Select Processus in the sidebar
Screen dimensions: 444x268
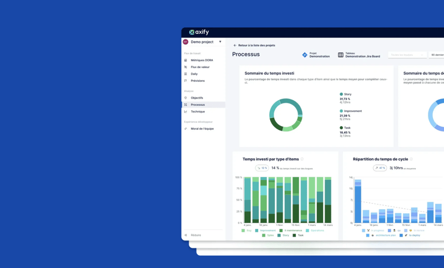(198, 105)
